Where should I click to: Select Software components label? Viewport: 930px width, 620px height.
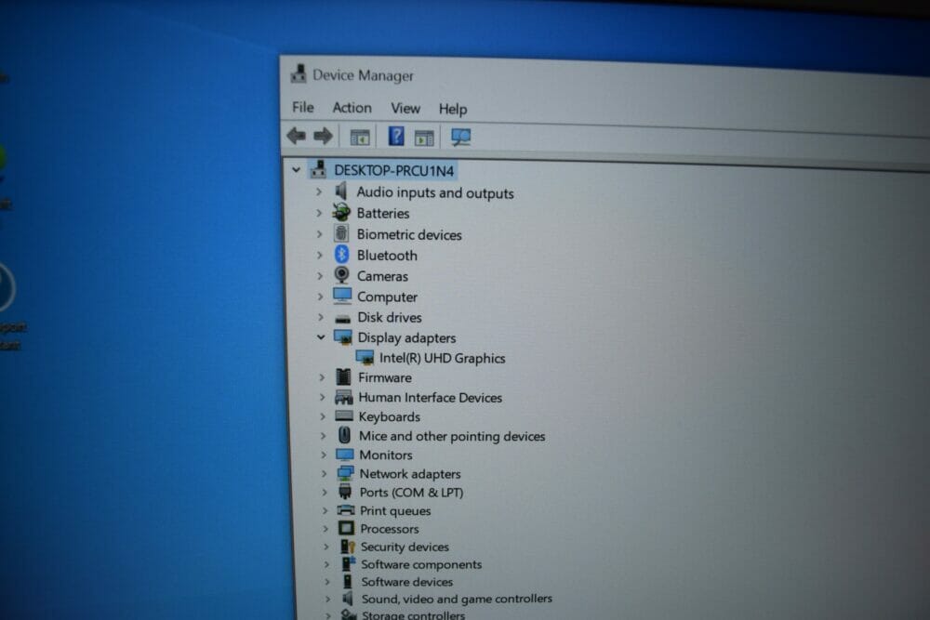tap(421, 564)
